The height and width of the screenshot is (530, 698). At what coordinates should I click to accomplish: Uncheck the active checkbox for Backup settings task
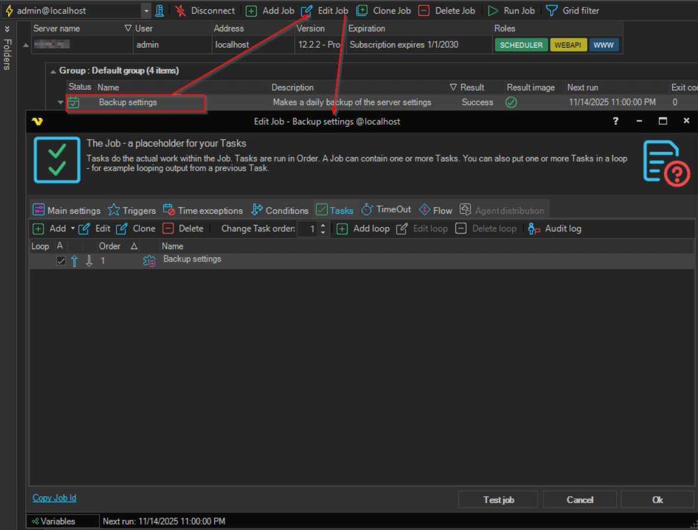[61, 261]
